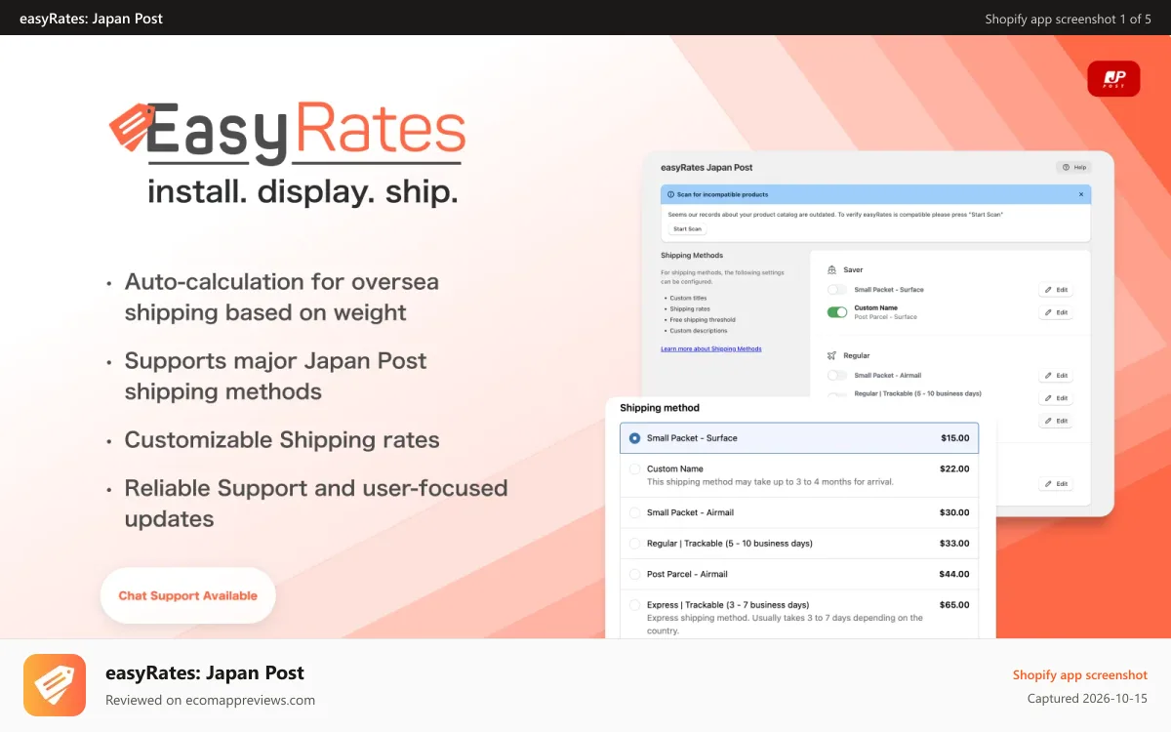Click Free shipping threshold bullet

[x=703, y=319]
